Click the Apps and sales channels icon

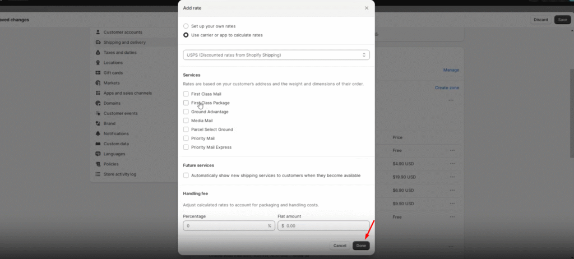coord(98,93)
